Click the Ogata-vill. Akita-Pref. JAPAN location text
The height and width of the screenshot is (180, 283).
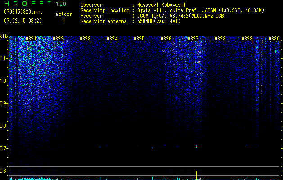coord(201,10)
